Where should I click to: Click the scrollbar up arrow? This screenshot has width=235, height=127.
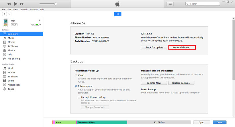(234, 18)
